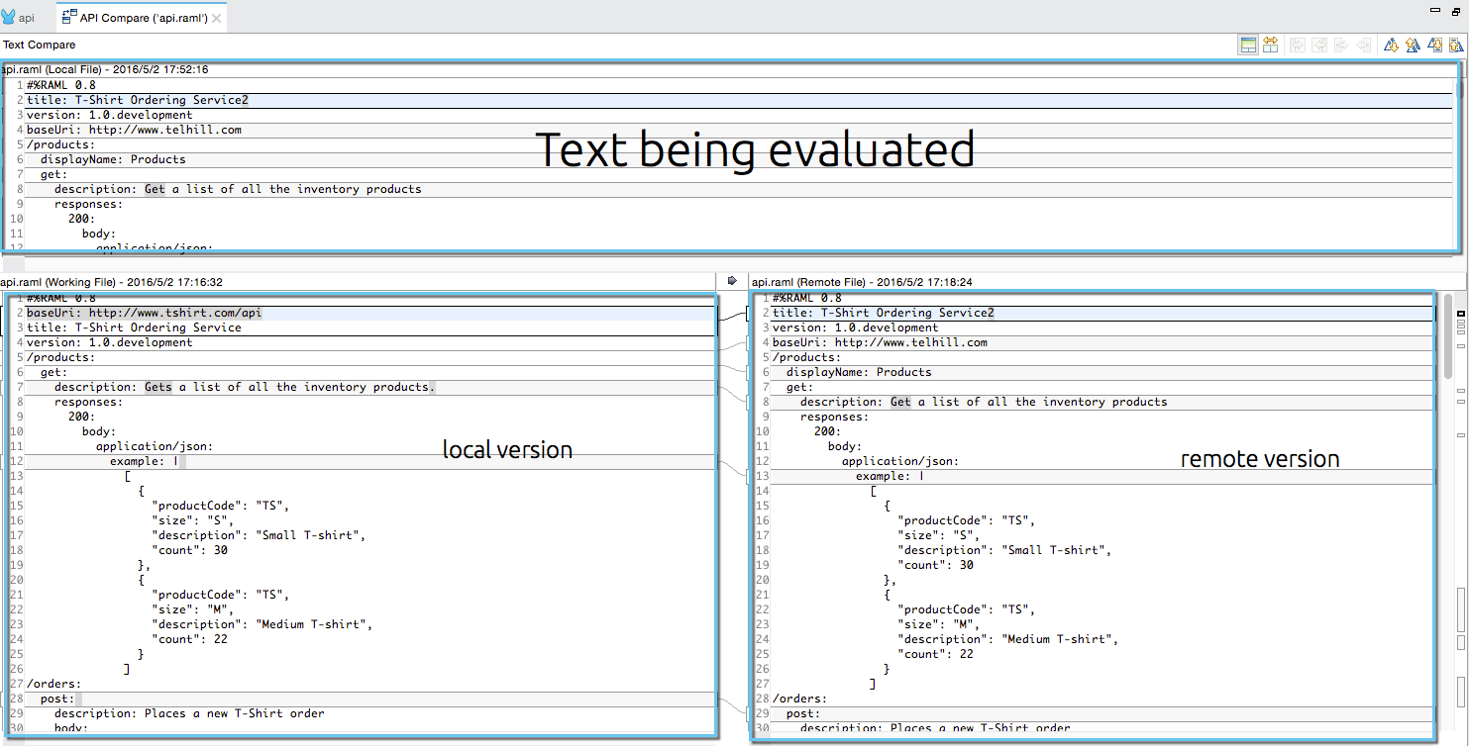Screen dimensions: 1469x746
Task: Jump to next difference using triangle-down icon
Action: [1392, 44]
